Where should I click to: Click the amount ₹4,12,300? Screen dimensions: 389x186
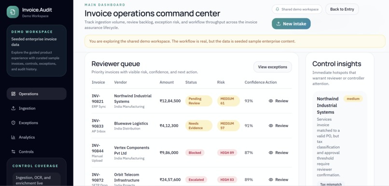point(169,126)
